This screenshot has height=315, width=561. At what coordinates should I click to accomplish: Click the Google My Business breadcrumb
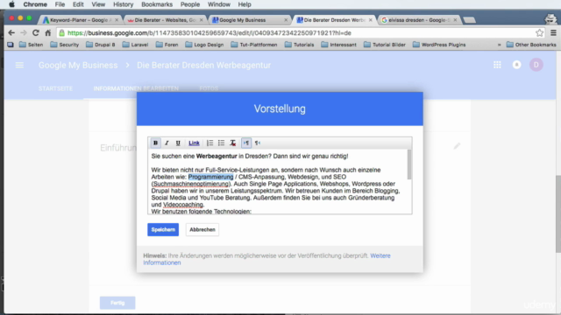pos(78,66)
